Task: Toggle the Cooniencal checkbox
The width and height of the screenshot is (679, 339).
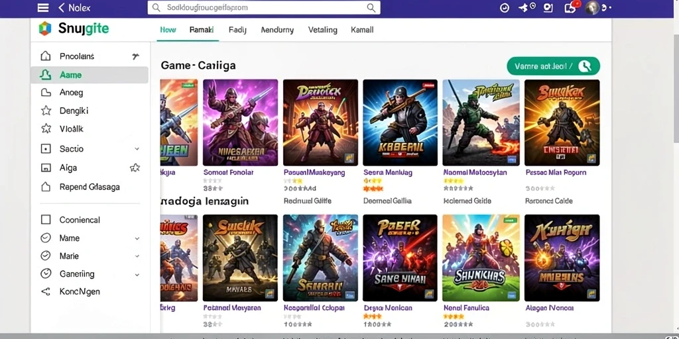Action: pos(46,220)
